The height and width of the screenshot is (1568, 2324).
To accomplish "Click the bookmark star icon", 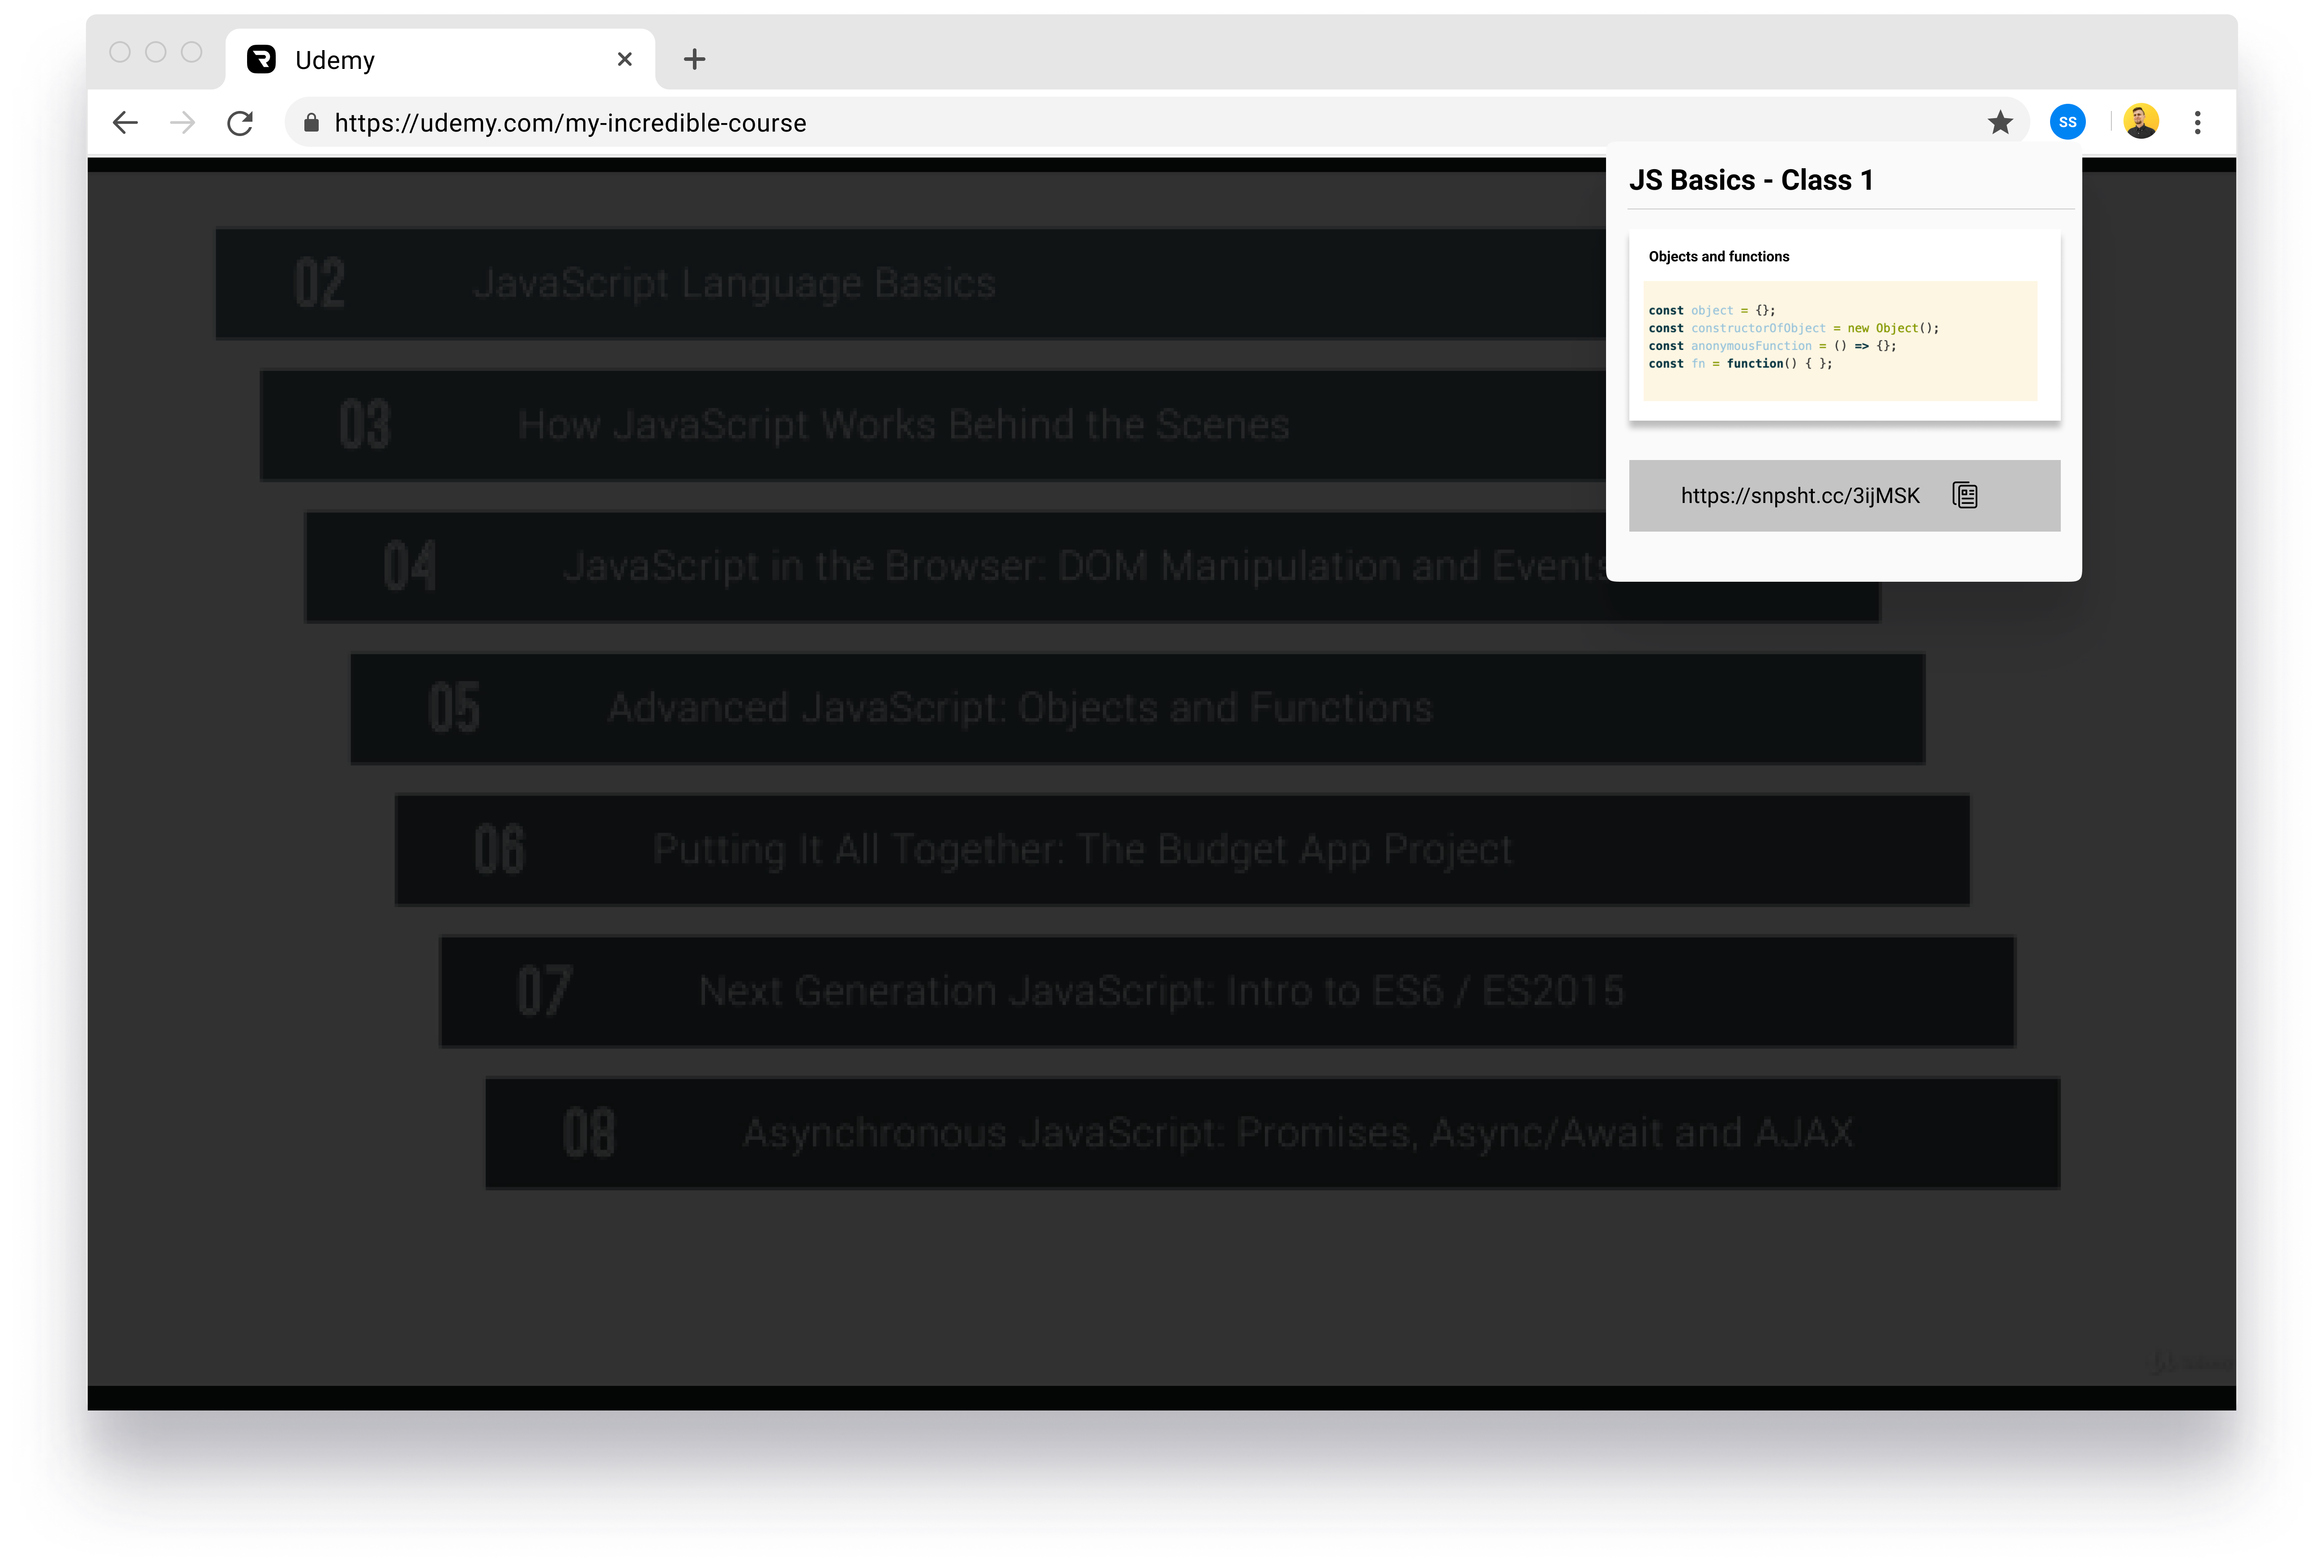I will coord(2000,122).
